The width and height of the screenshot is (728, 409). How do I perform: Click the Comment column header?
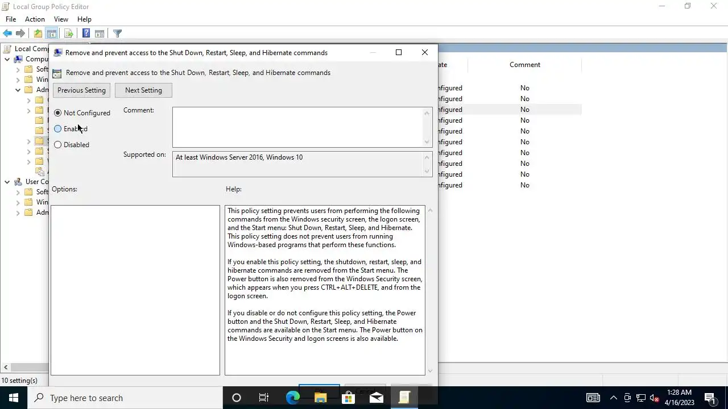[x=524, y=65]
